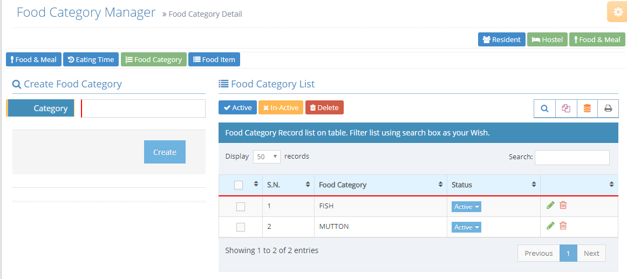Click the copy records icon
The image size is (627, 279).
pyautogui.click(x=566, y=108)
